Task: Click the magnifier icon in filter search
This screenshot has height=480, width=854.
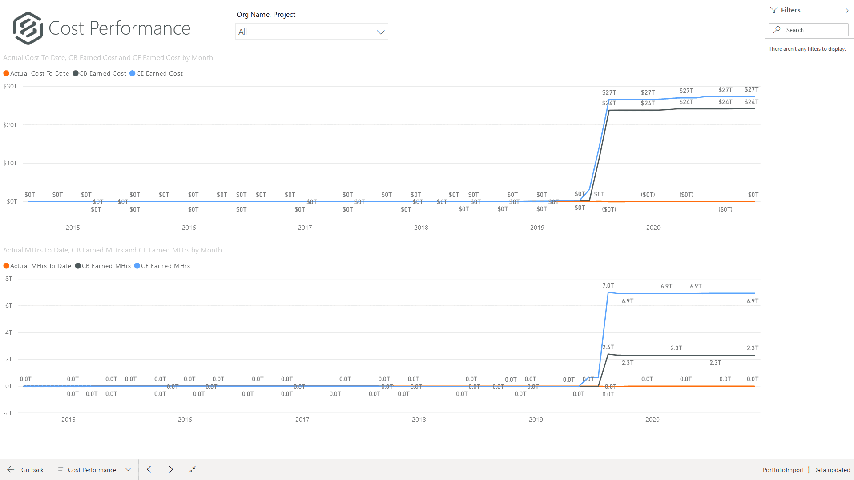Action: click(777, 30)
